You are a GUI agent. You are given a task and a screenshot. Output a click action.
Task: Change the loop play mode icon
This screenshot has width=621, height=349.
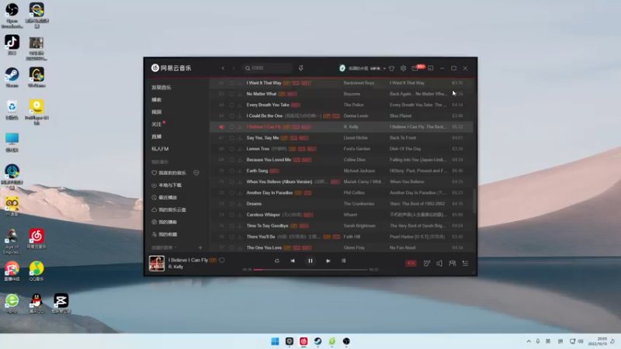[277, 261]
